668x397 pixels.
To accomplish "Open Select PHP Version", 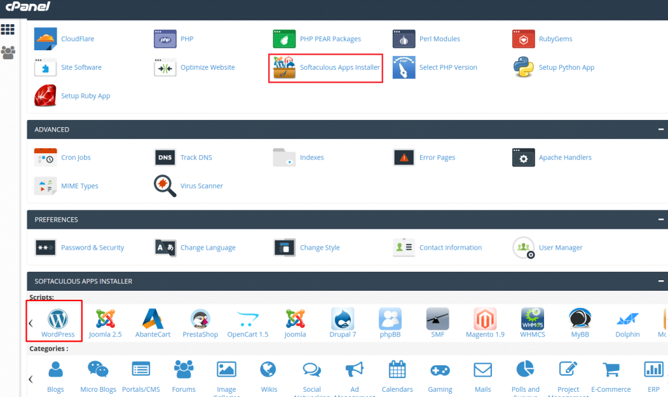I will [x=403, y=66].
